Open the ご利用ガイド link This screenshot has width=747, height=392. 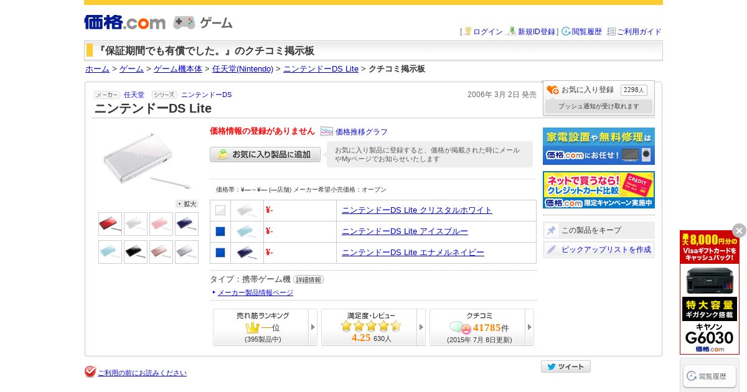(x=639, y=32)
